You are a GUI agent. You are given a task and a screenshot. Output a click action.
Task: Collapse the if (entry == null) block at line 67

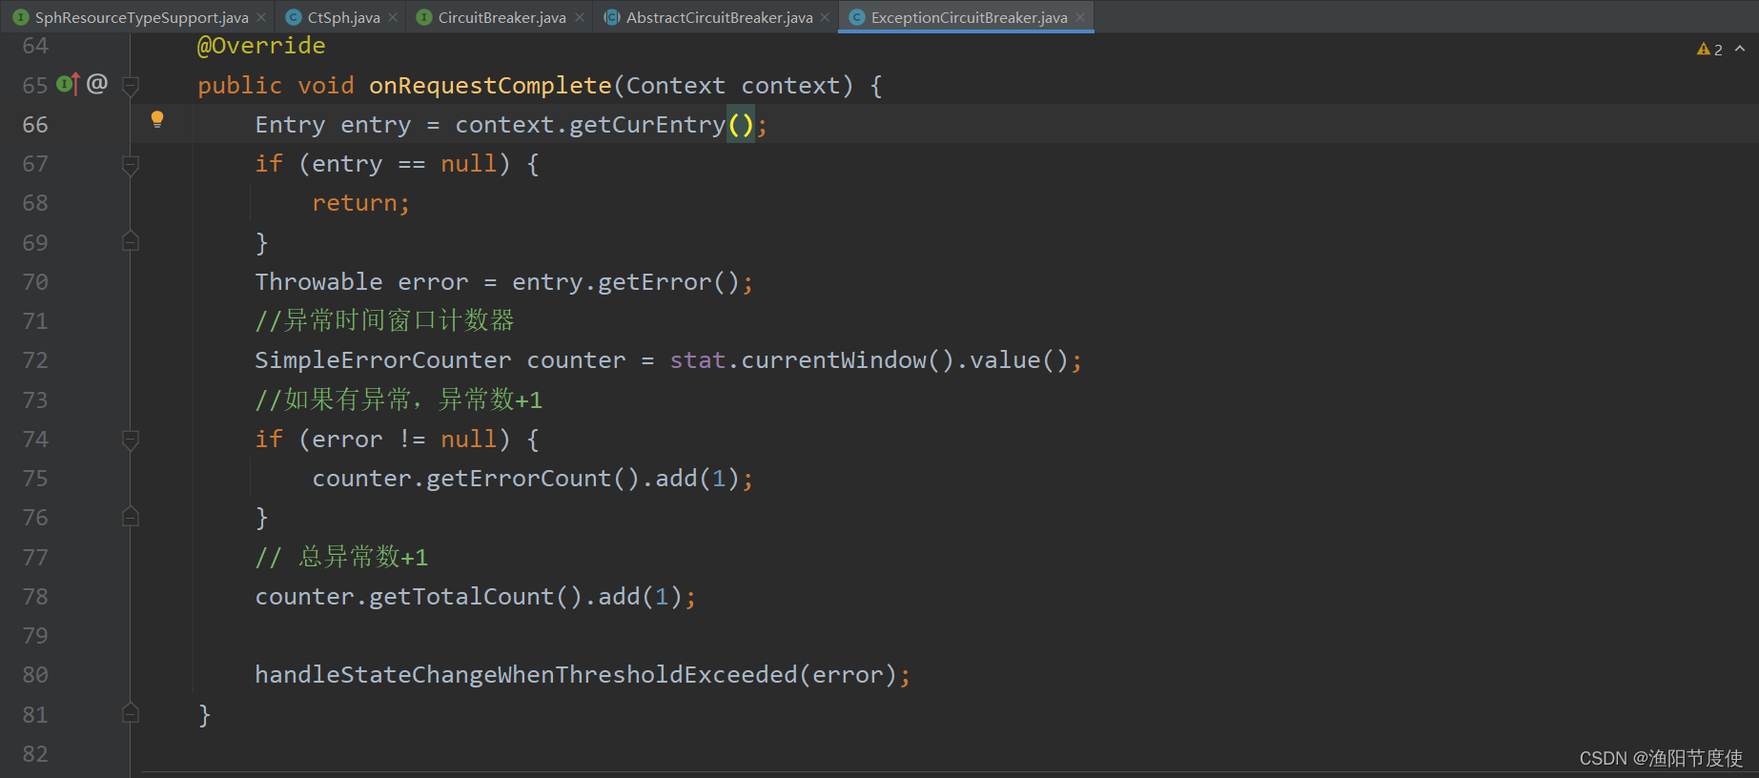(132, 164)
